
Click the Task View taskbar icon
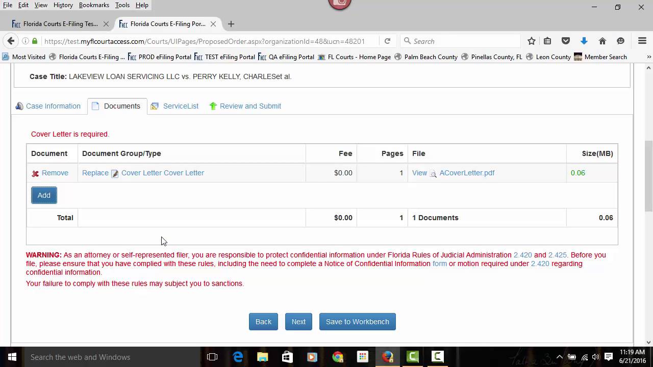(x=212, y=357)
